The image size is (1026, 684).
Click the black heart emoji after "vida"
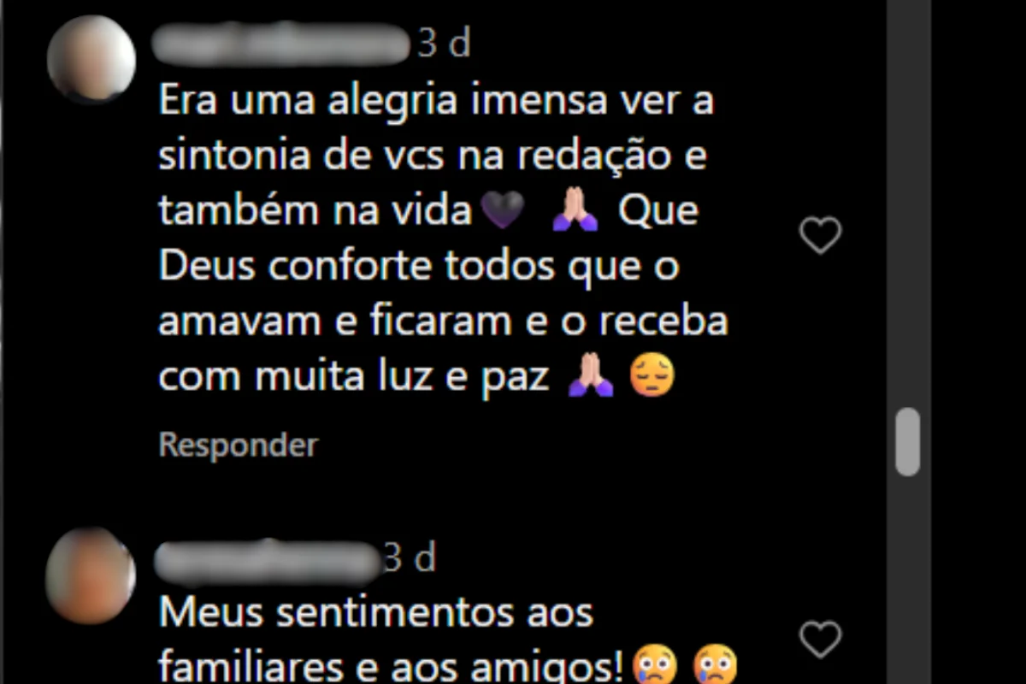click(x=503, y=211)
